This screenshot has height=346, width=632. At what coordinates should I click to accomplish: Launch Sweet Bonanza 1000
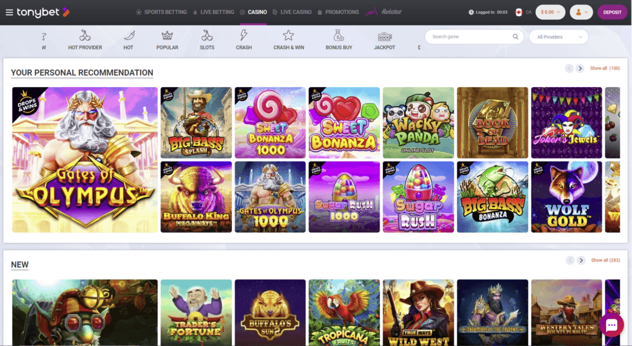tap(270, 123)
